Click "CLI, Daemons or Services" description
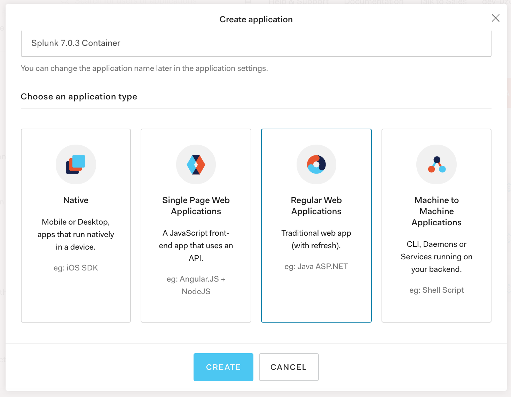The width and height of the screenshot is (511, 397). click(437, 257)
